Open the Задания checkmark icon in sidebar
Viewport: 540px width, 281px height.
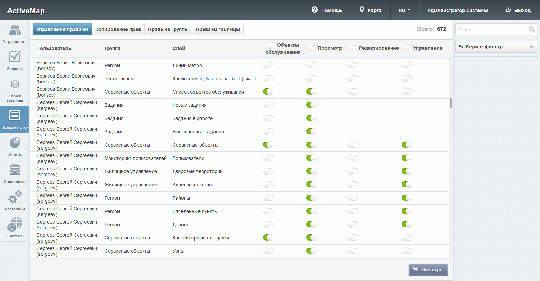tap(15, 57)
